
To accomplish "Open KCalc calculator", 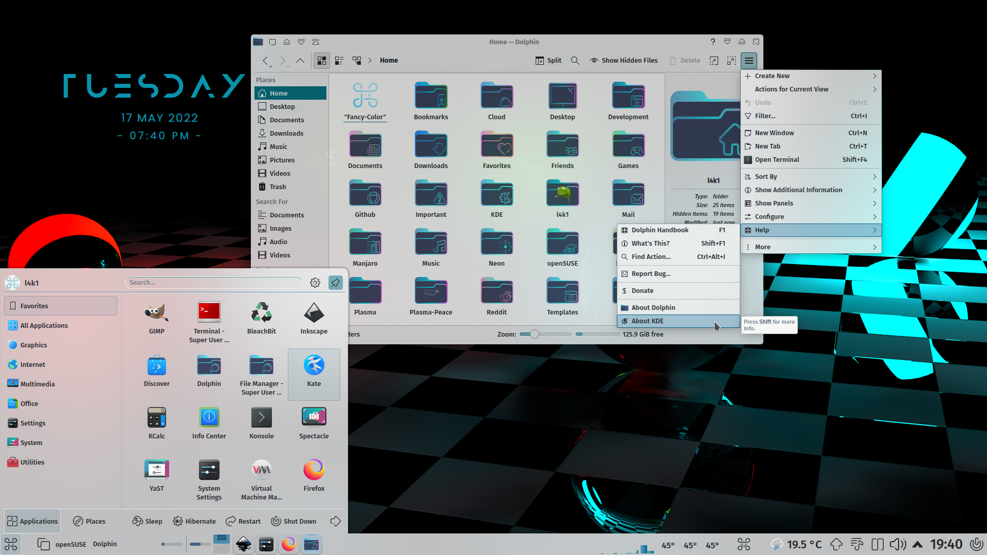I will (157, 424).
